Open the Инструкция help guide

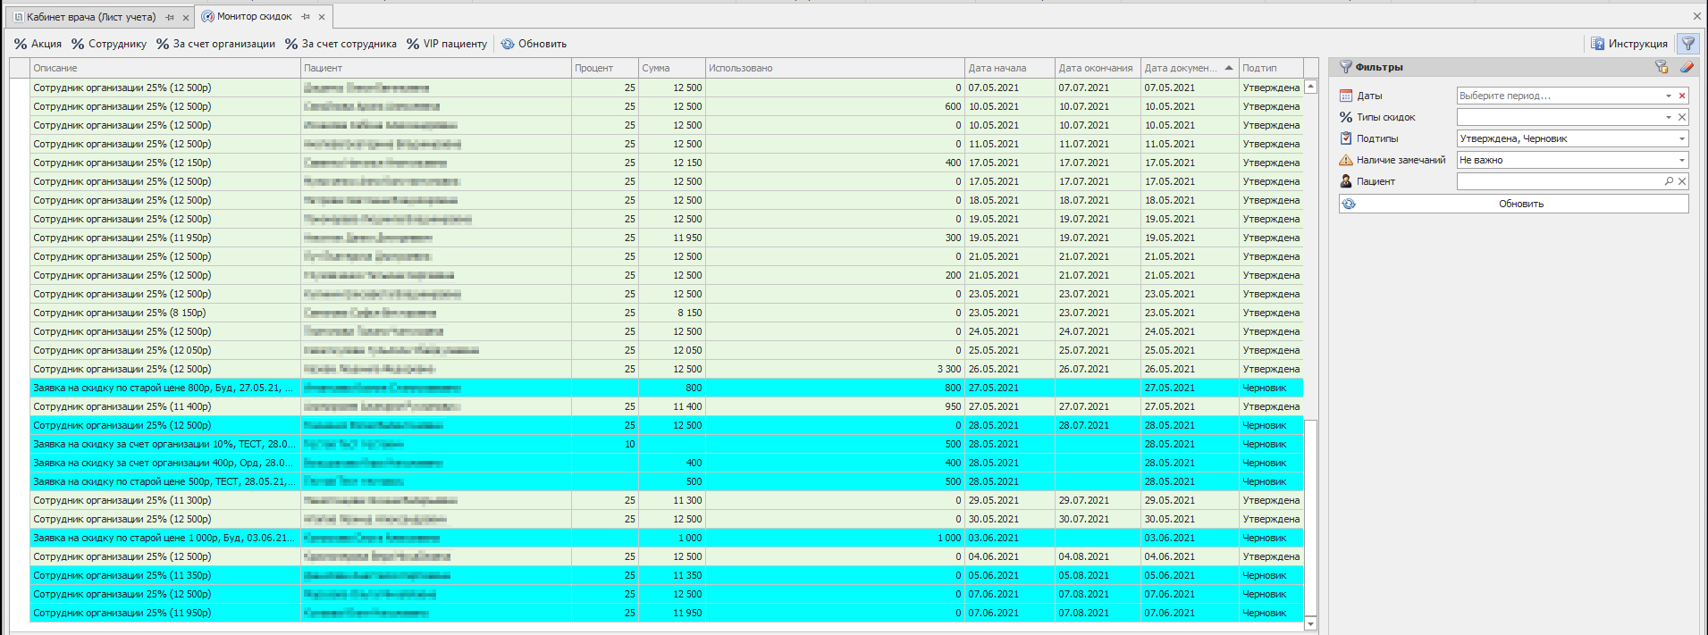click(x=1629, y=44)
